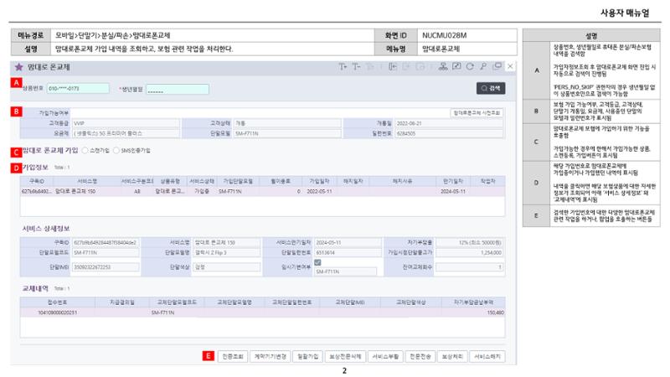The width and height of the screenshot is (670, 377).
Task: Click the 해지사유 column header
Action: [x=403, y=181]
